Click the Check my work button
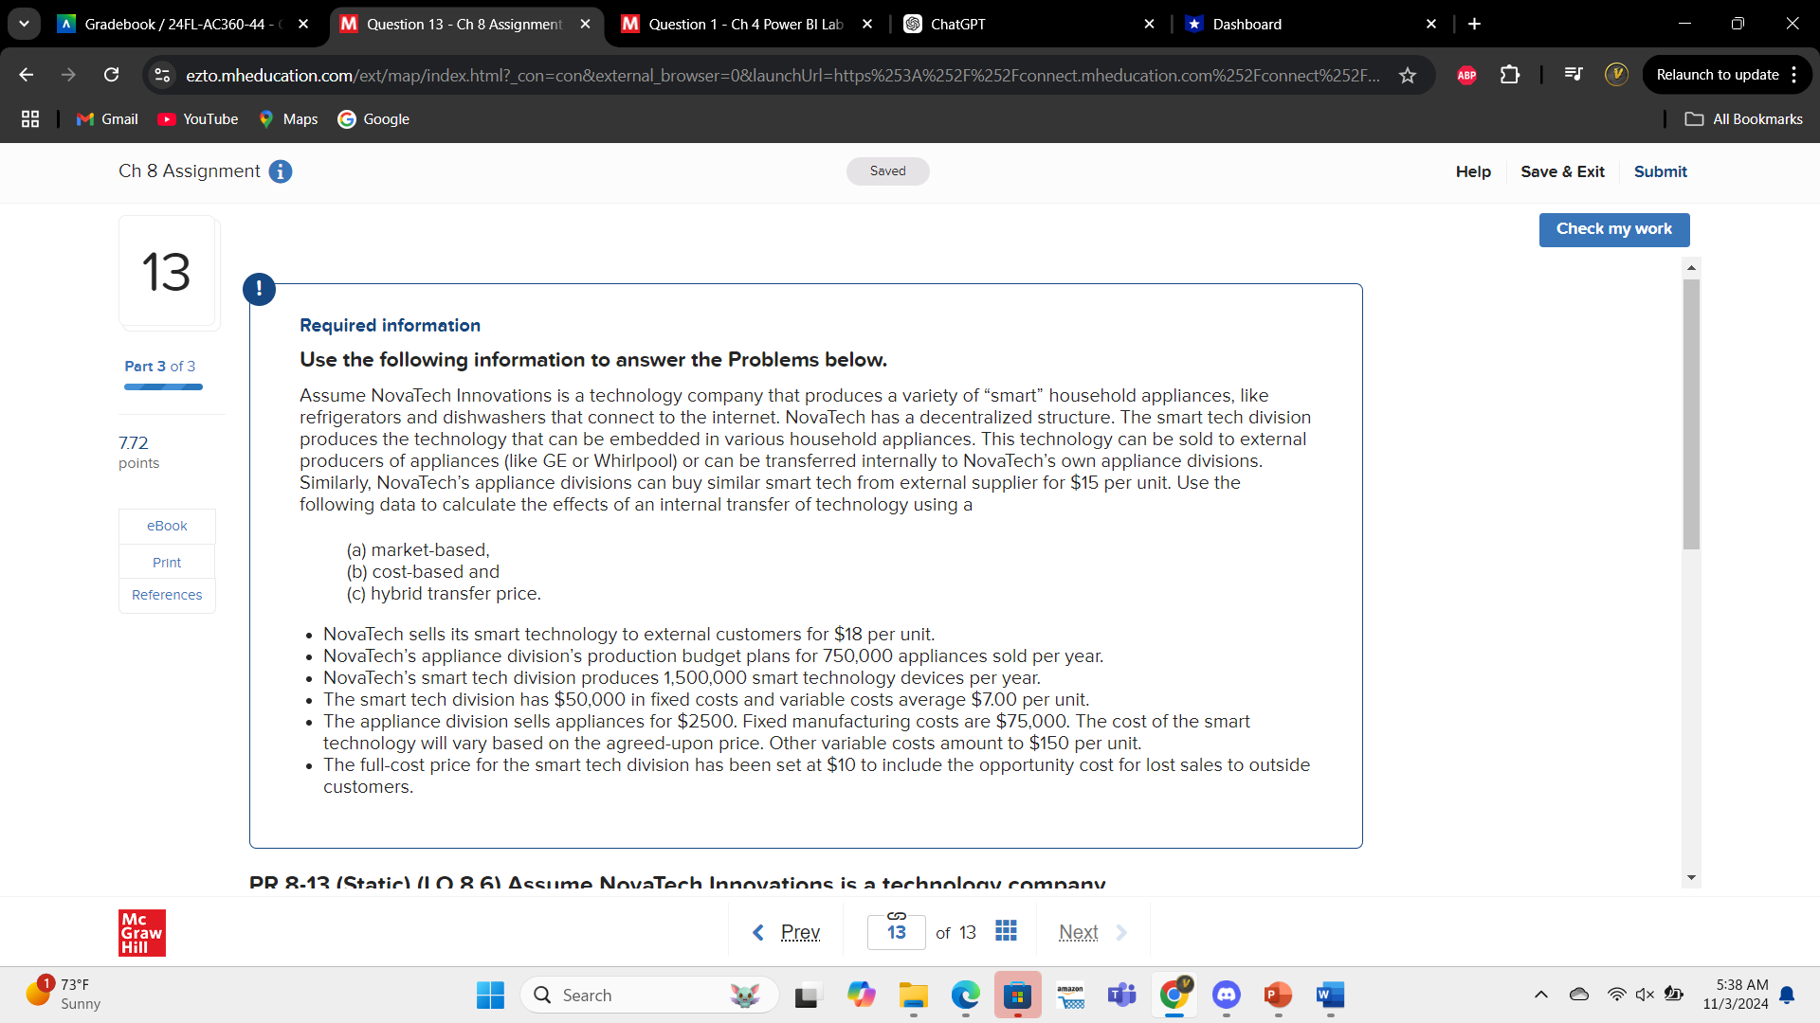Screen dimensions: 1820x1023 click(1614, 229)
